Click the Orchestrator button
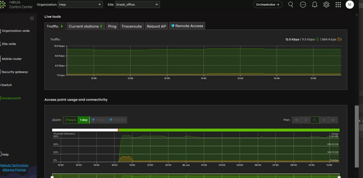Screen dimensions: 363x178 click(x=268, y=5)
